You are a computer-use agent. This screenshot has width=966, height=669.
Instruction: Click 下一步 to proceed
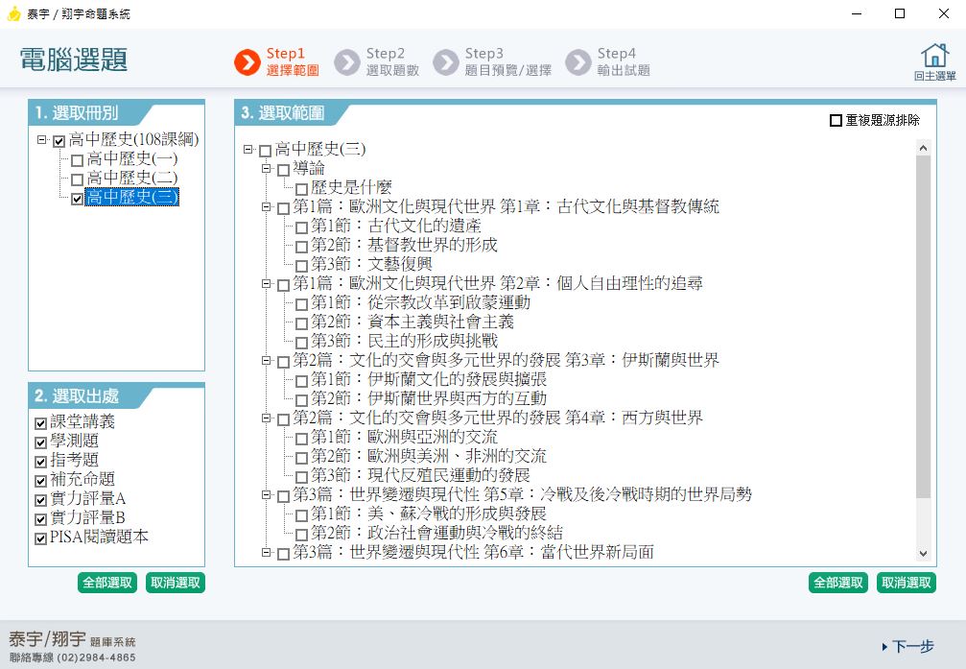pyautogui.click(x=907, y=647)
